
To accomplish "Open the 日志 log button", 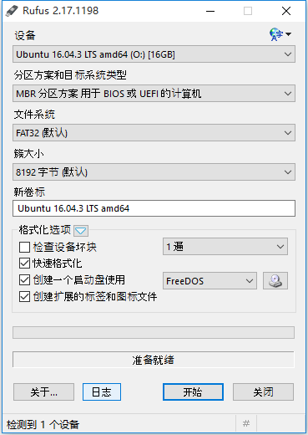I will pyautogui.click(x=102, y=392).
